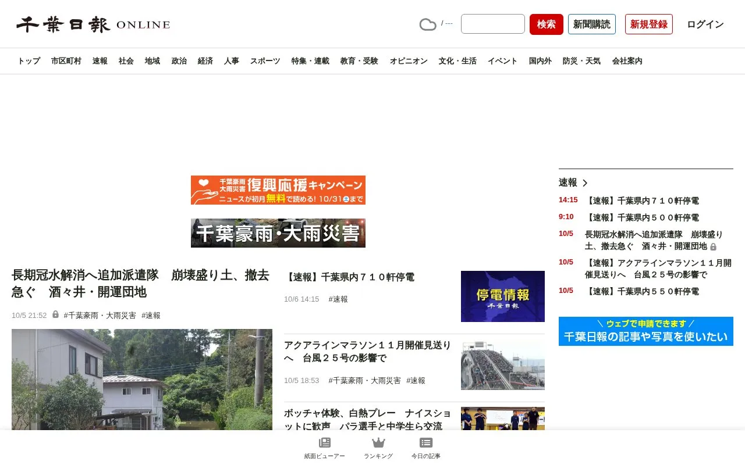Open 教育・受験 menu item

[x=359, y=61]
